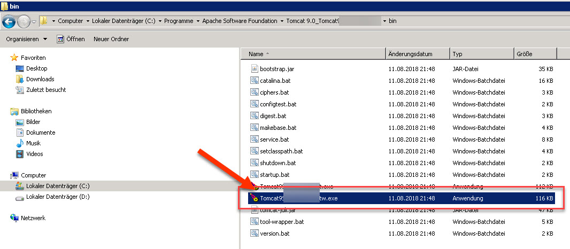This screenshot has height=249, width=570.
Task: Expand the dropdown arrow before Lokaler Datenträger (C:) breadcrumb
Action: pyautogui.click(x=88, y=21)
